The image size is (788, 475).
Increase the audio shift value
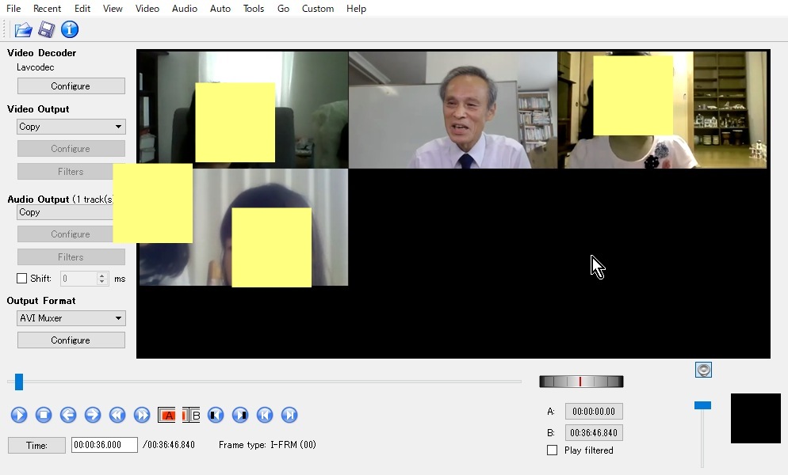102,275
